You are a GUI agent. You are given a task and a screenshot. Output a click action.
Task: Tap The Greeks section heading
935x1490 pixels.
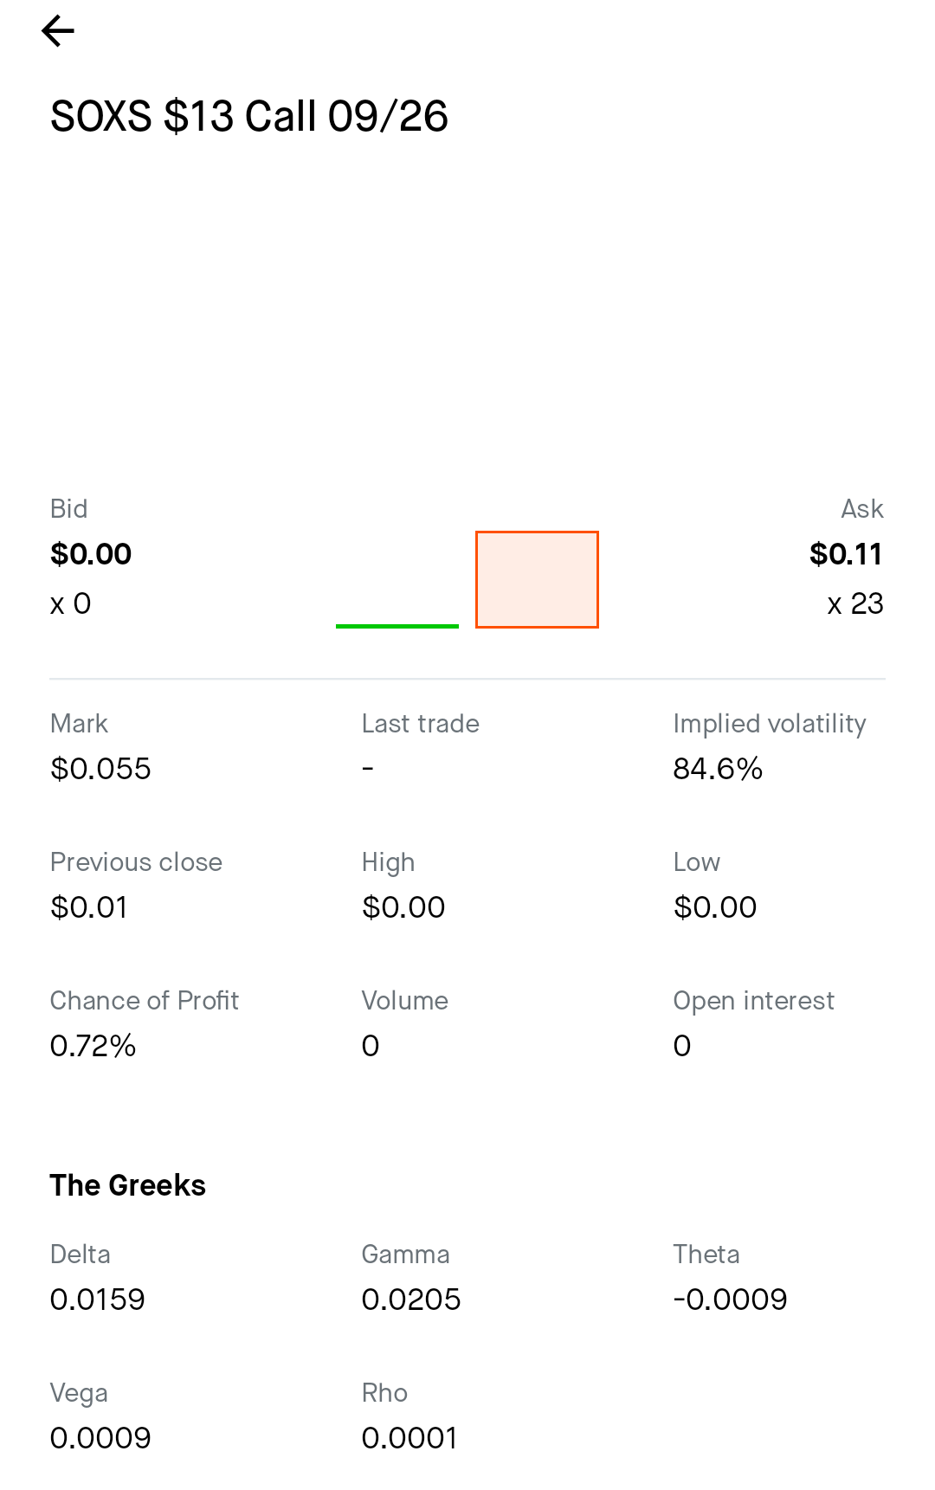127,1185
